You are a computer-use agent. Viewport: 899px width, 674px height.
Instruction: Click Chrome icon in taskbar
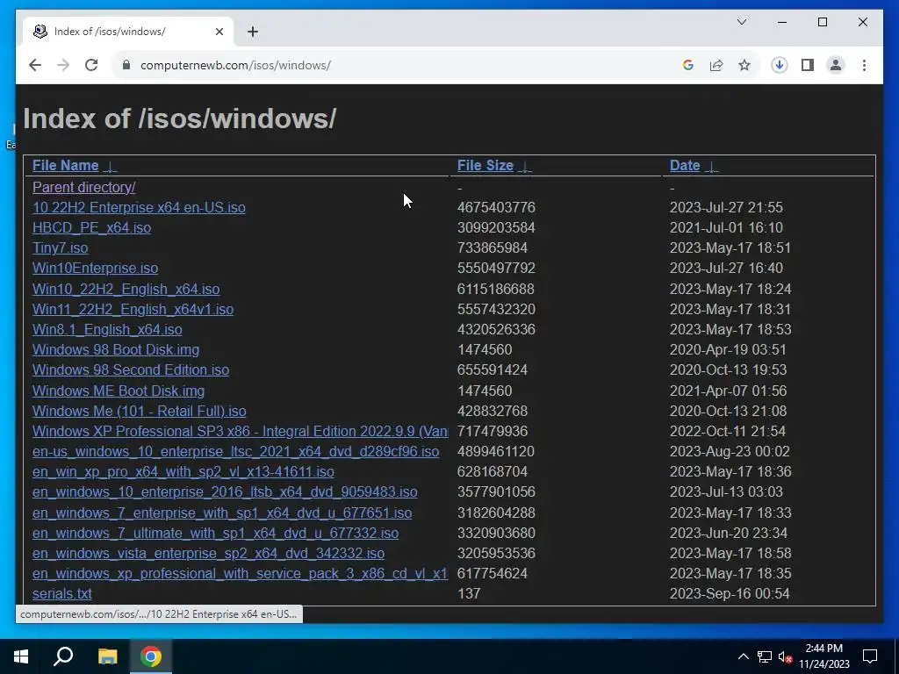point(151,656)
